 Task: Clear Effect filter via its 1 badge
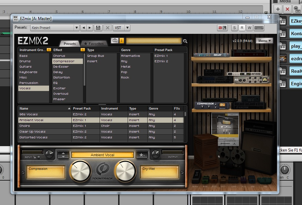click(x=83, y=50)
